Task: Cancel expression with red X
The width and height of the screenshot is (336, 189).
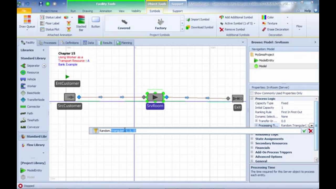Action: [311, 131]
